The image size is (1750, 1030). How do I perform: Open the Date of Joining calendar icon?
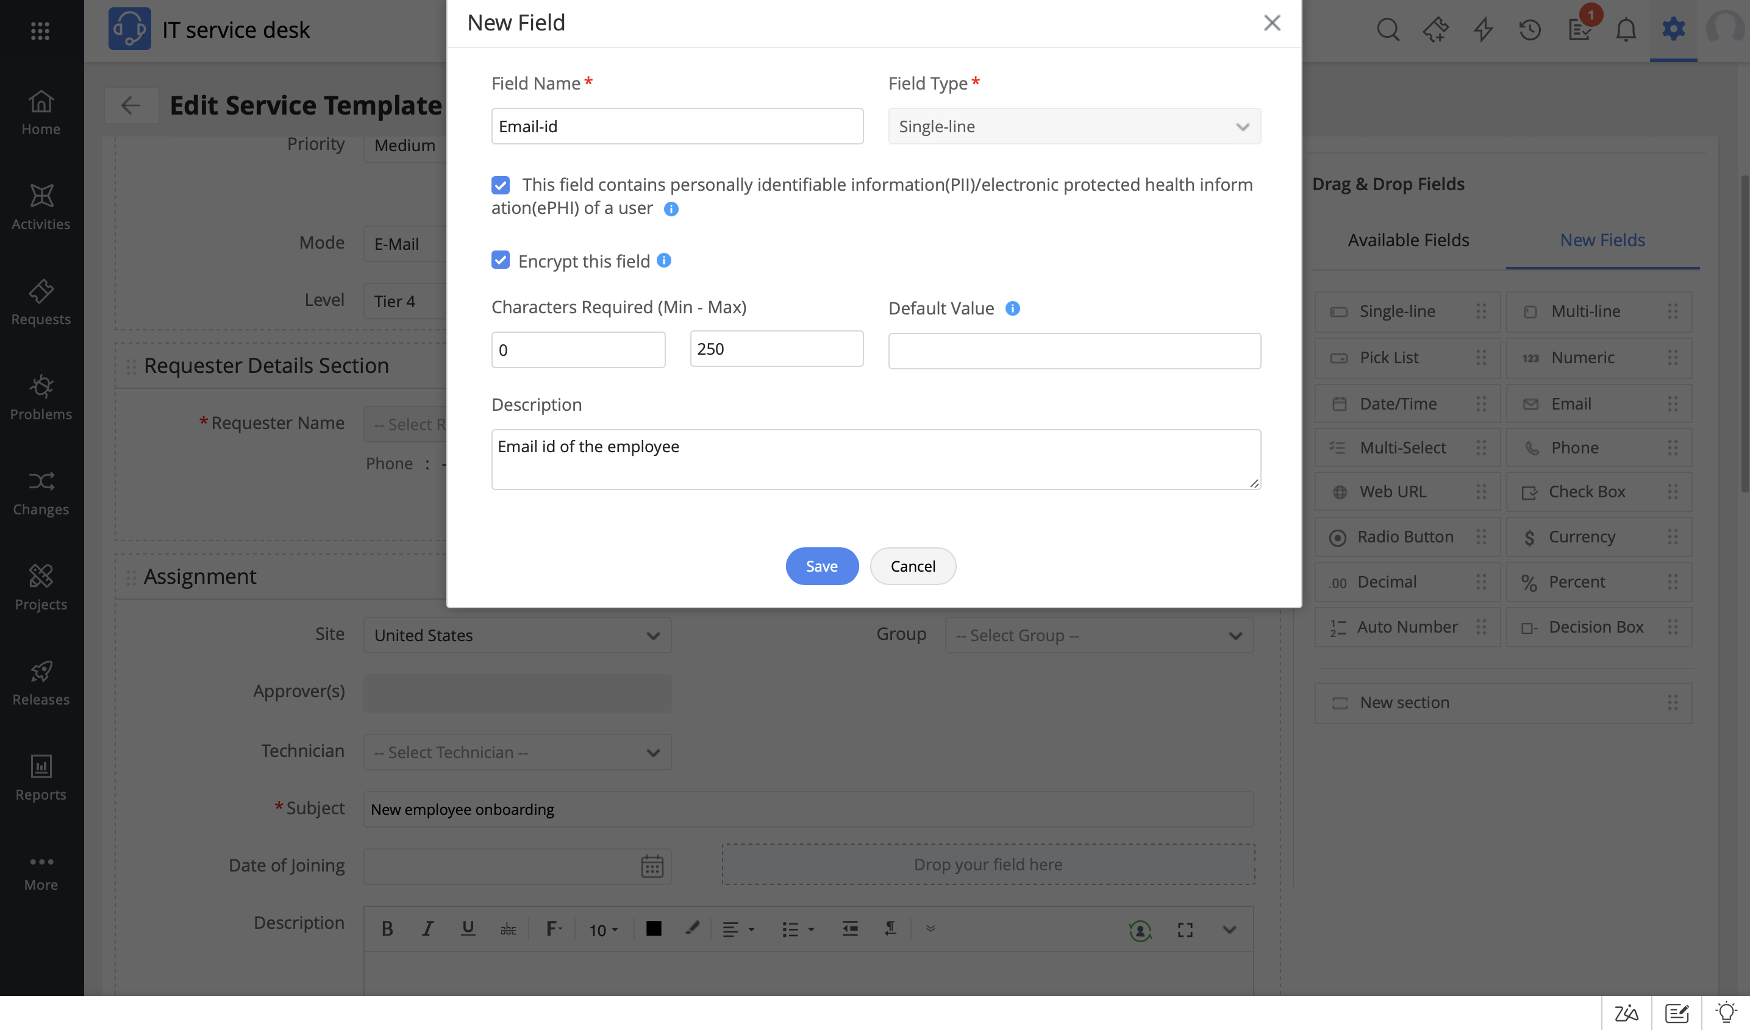(651, 865)
